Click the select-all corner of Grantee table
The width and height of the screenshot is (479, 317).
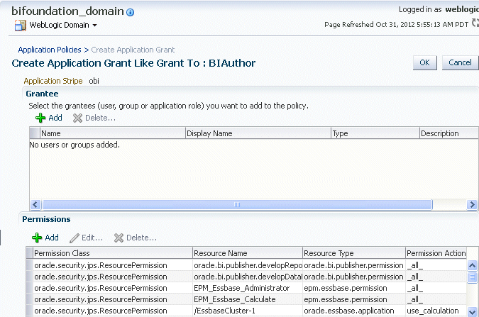[x=35, y=133]
